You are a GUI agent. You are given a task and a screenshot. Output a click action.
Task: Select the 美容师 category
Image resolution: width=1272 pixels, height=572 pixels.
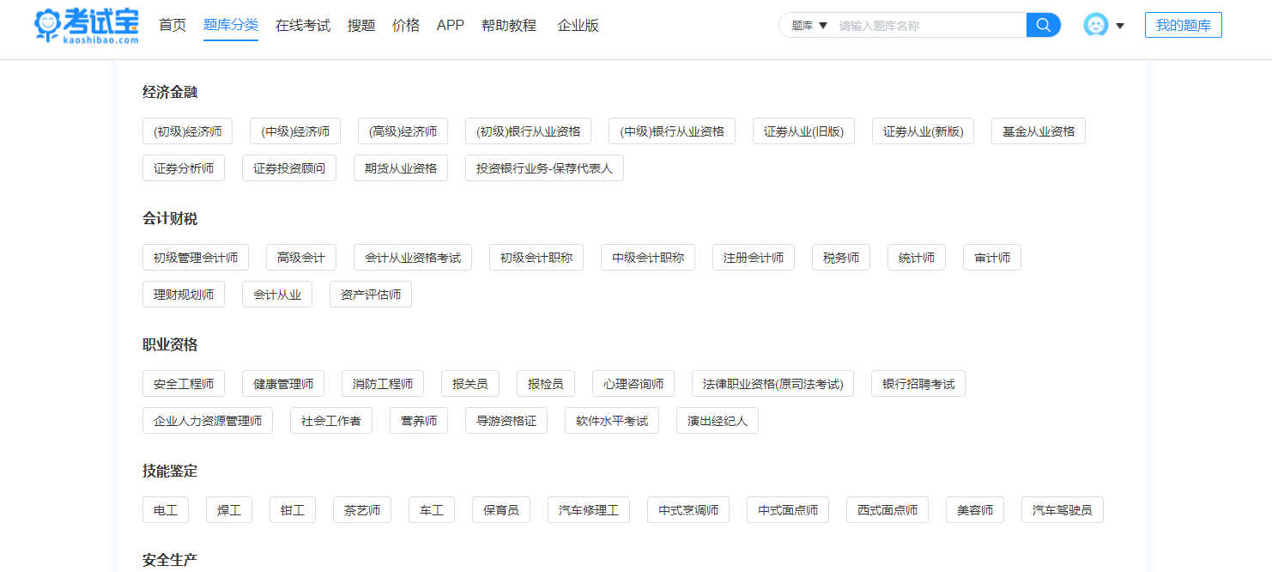(974, 509)
